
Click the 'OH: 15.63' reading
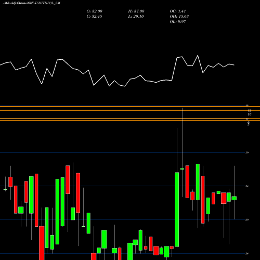click(179, 17)
